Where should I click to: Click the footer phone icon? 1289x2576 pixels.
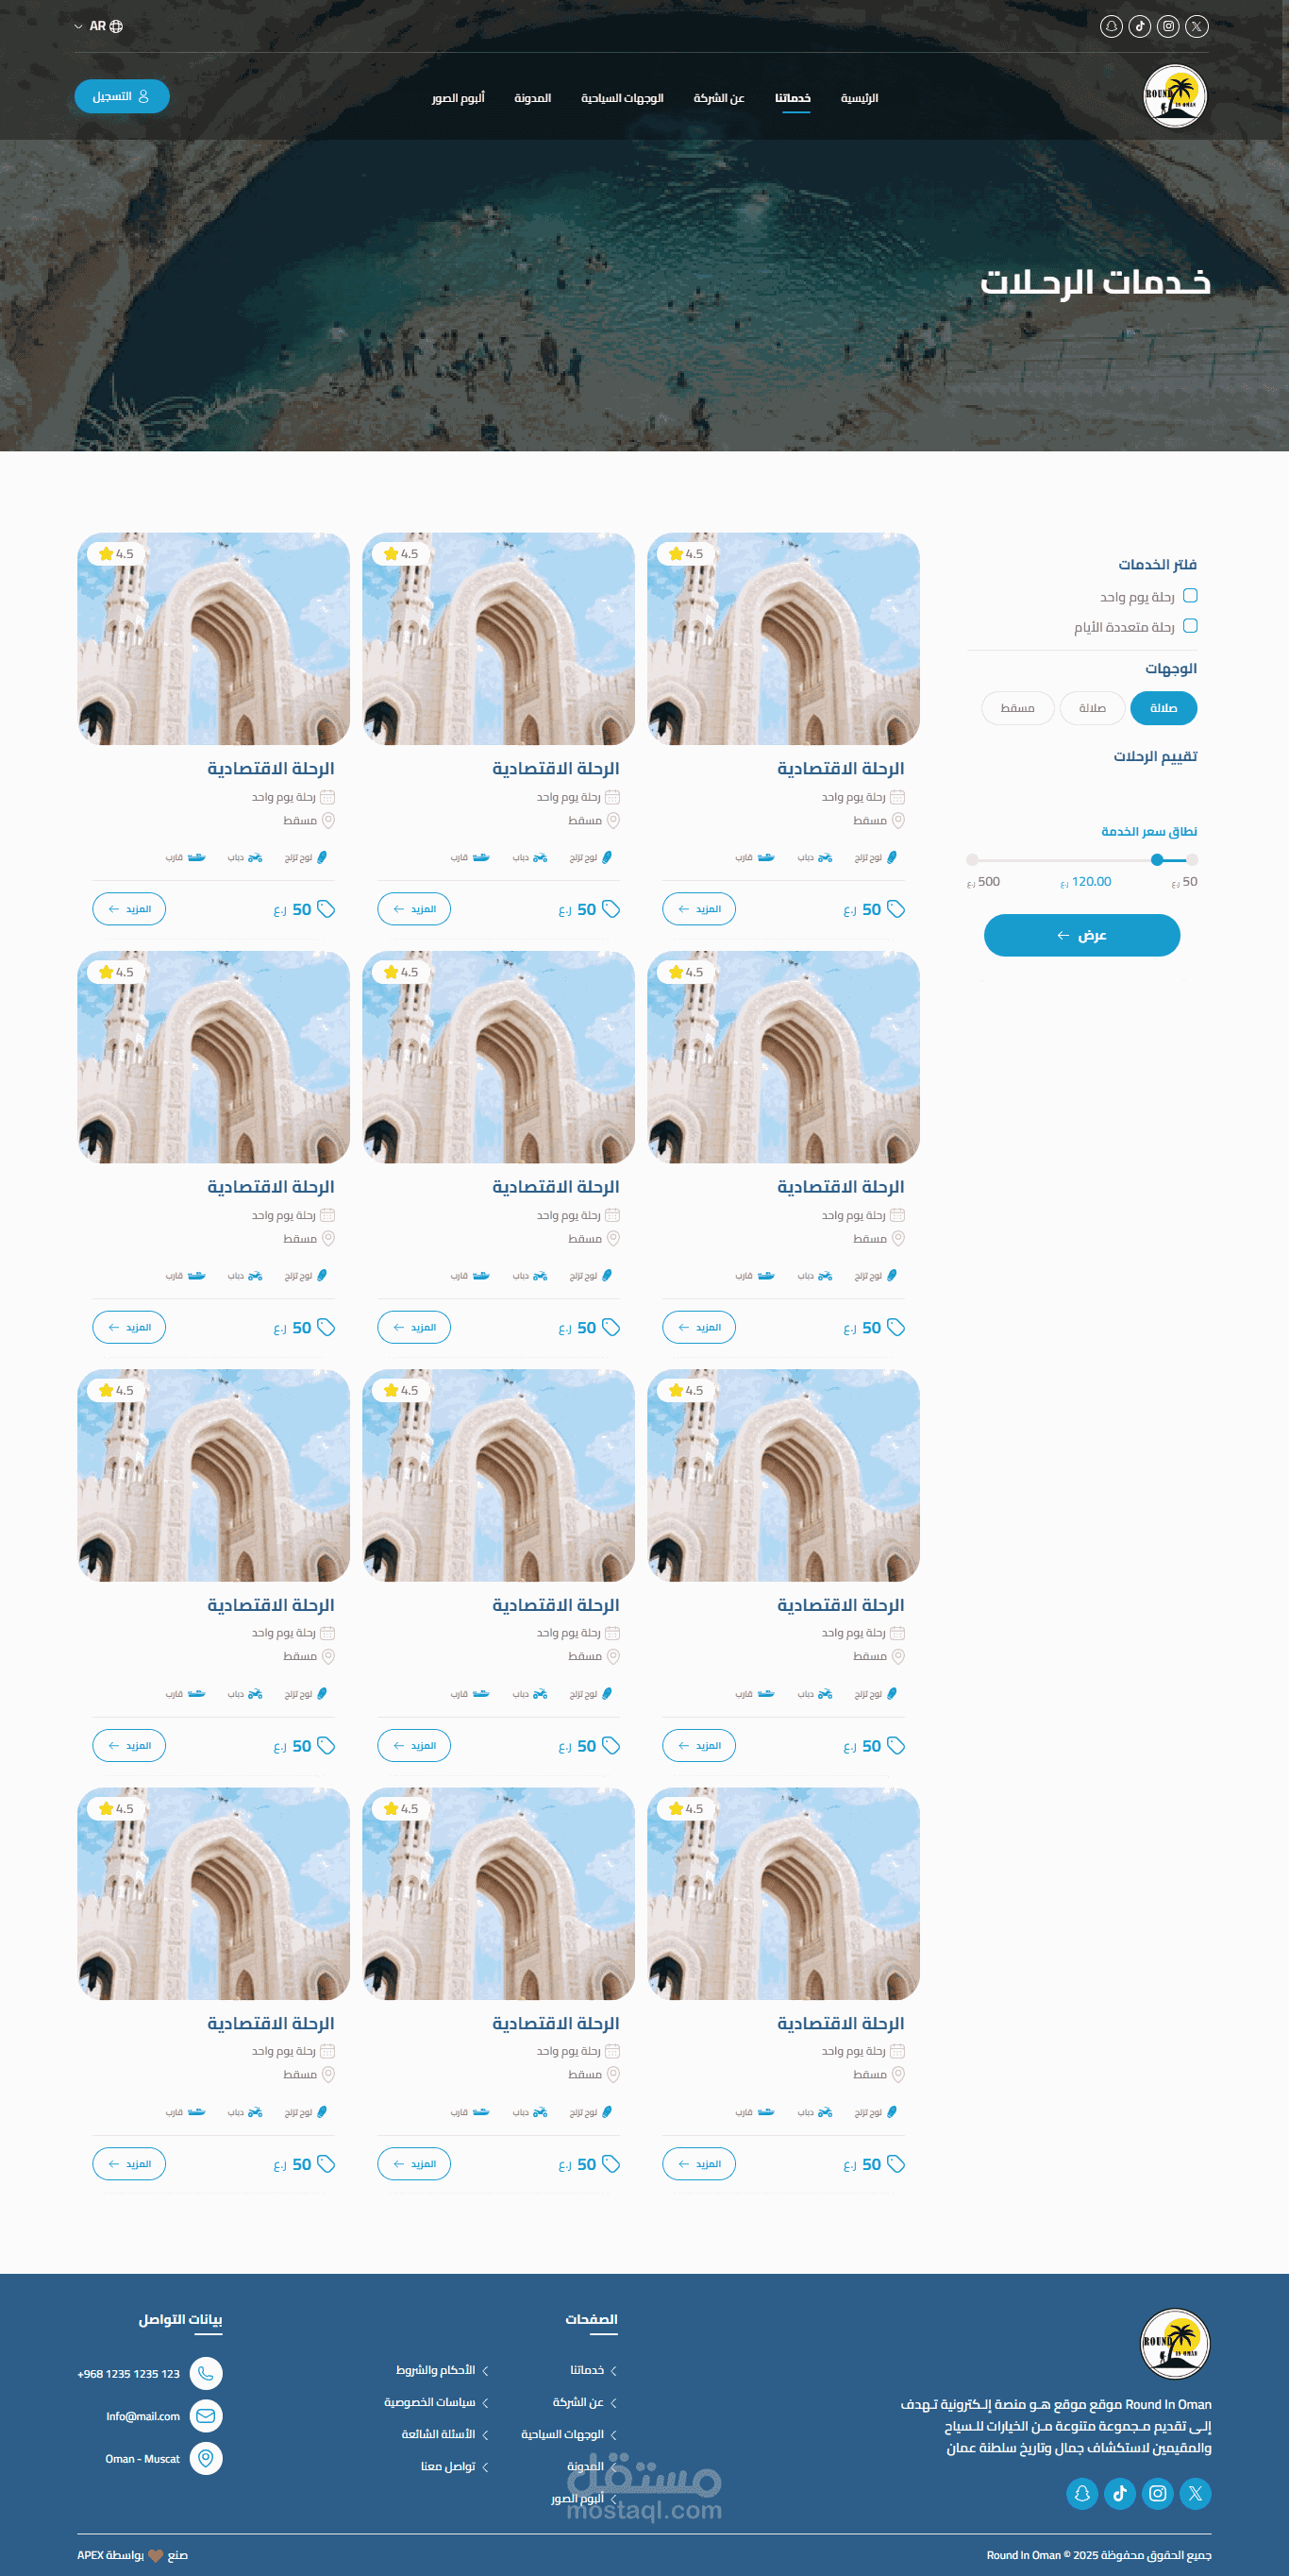206,2373
